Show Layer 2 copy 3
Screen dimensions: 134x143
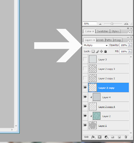point(85,69)
